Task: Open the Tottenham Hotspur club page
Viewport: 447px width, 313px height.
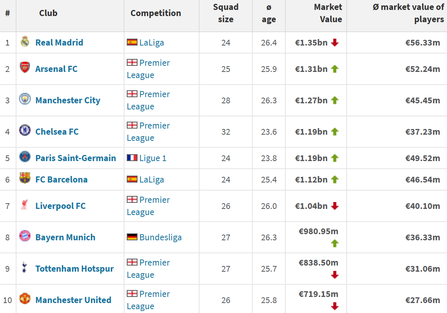Action: point(74,269)
